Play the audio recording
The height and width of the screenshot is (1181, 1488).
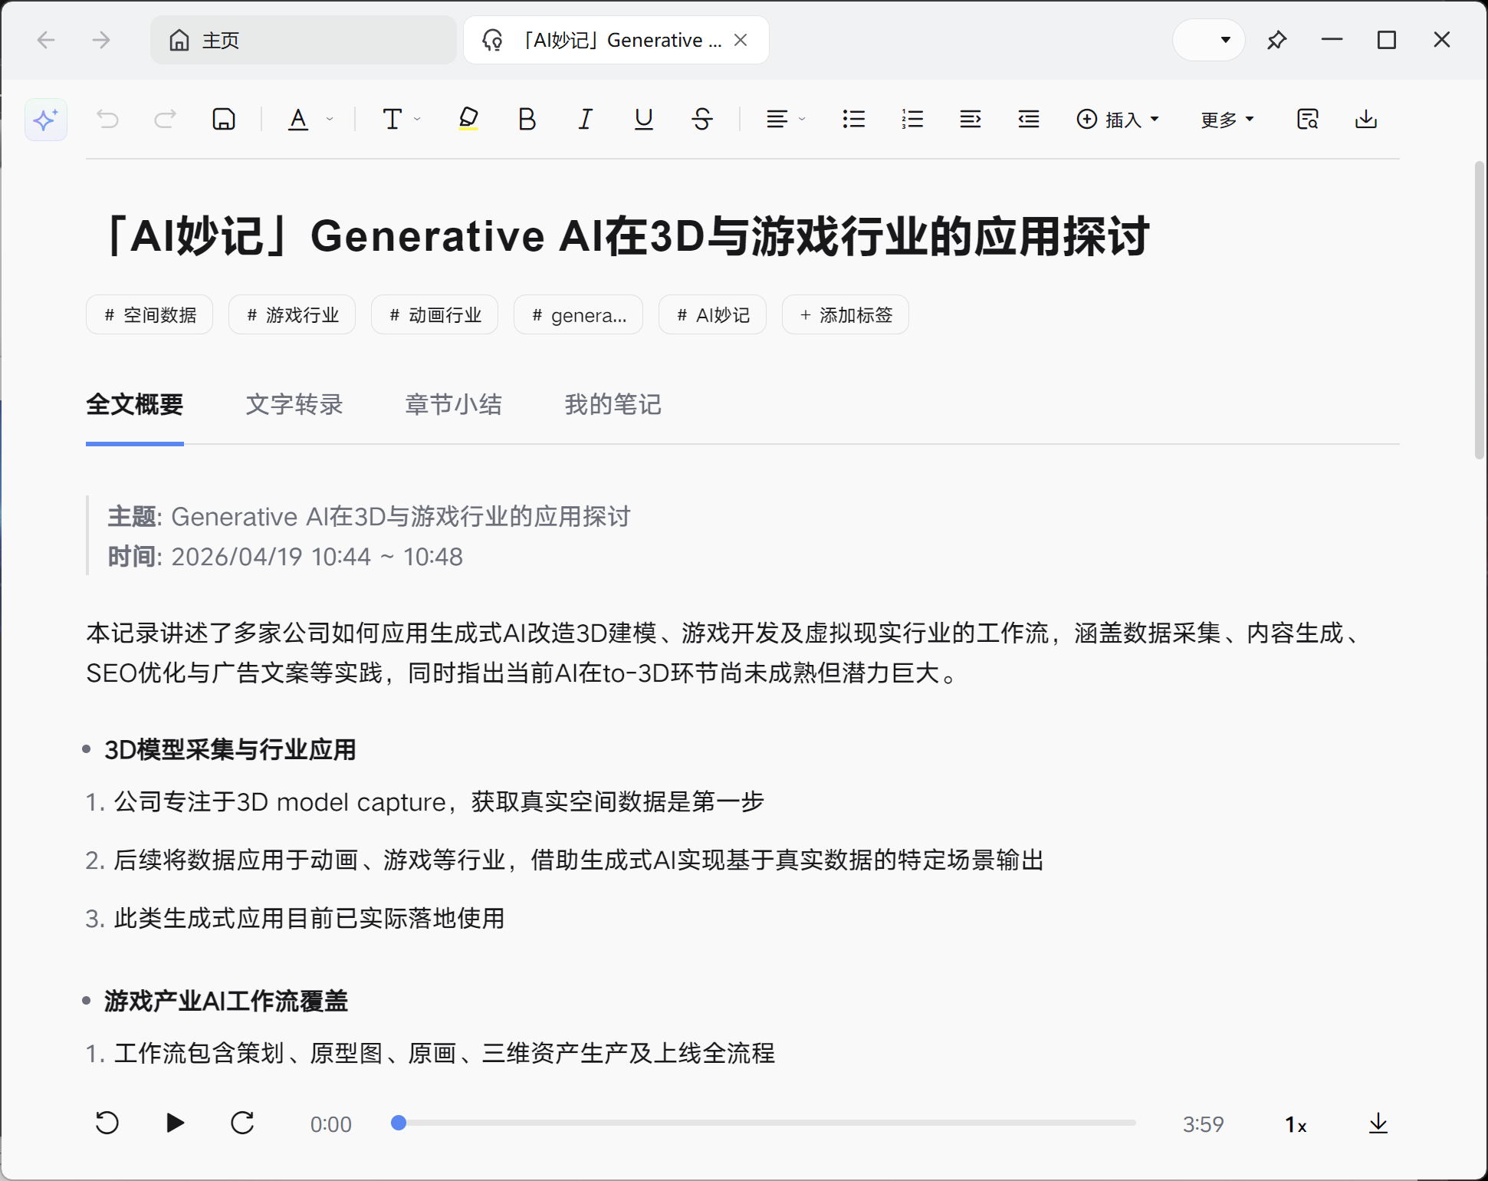pos(175,1123)
